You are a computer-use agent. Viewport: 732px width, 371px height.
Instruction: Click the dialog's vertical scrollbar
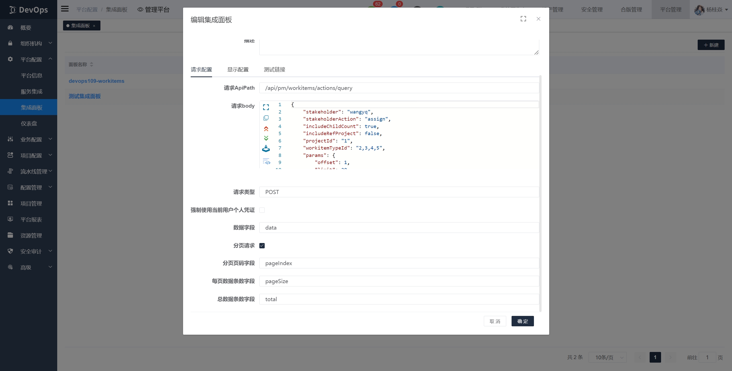pos(540,193)
